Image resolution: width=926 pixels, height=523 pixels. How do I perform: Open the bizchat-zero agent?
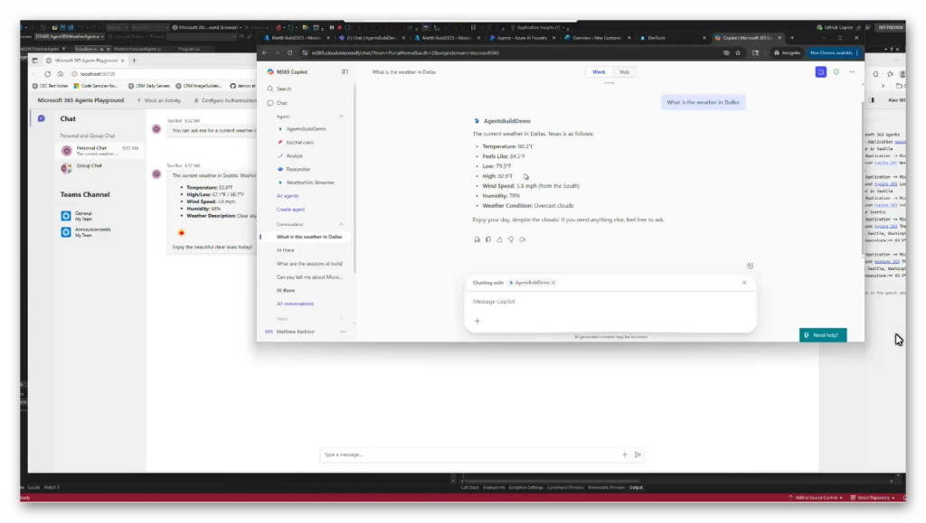tap(300, 143)
